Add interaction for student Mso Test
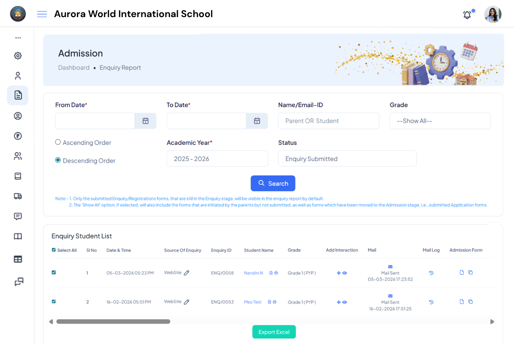Viewport: 514px width, 345px height. point(338,302)
